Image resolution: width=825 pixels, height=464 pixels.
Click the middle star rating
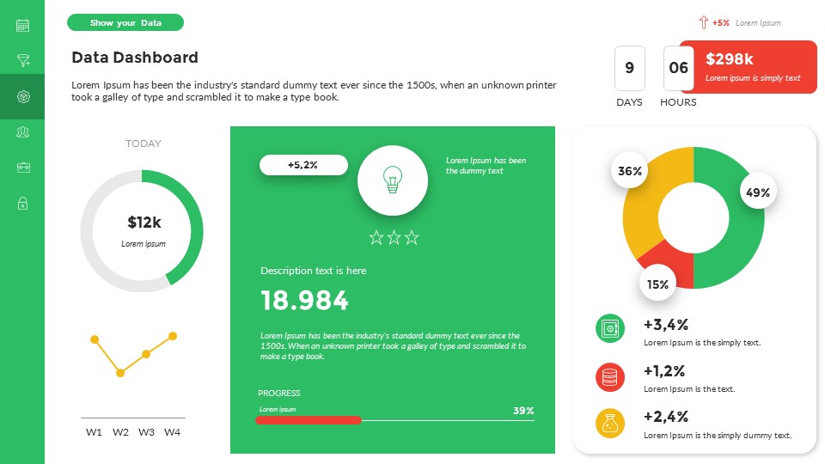(x=394, y=237)
